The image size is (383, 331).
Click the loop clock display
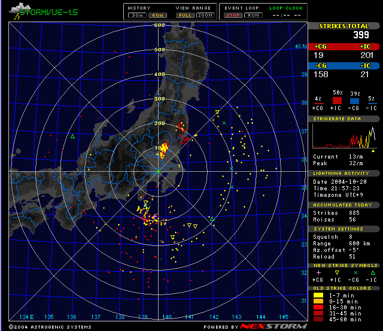pos(287,16)
